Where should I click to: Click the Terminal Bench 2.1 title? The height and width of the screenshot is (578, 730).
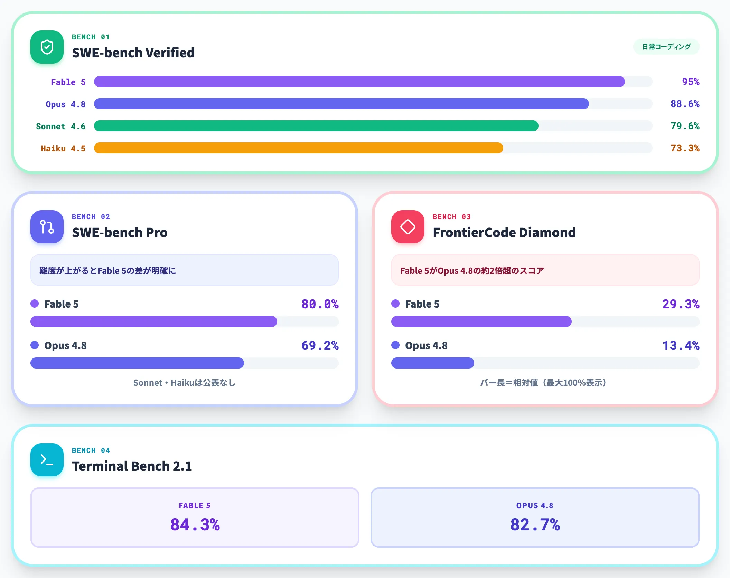(132, 466)
